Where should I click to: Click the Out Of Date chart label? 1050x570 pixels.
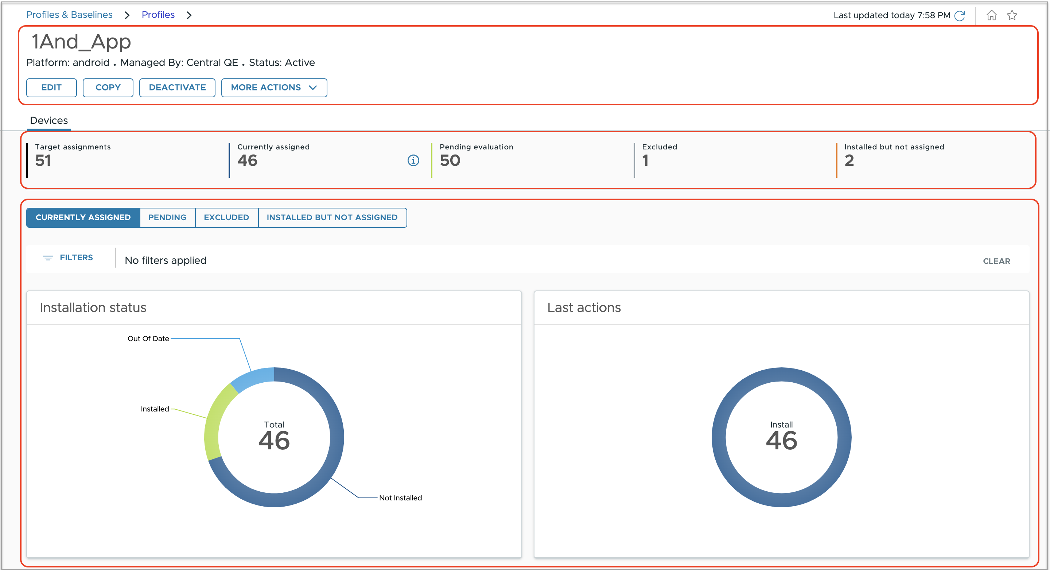pos(148,339)
